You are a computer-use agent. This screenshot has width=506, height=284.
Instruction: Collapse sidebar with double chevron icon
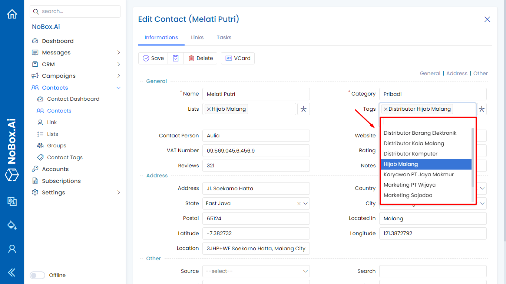click(12, 273)
